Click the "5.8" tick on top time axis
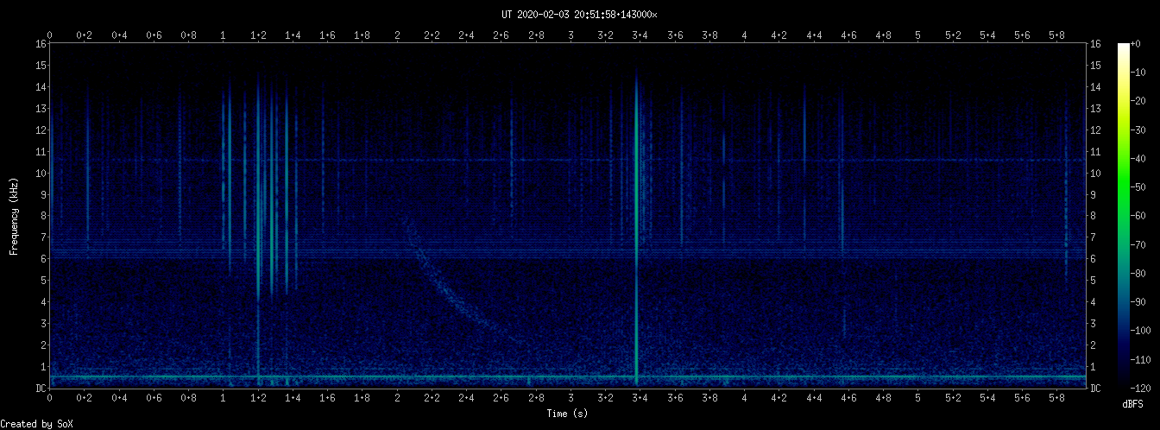 click(x=1057, y=35)
